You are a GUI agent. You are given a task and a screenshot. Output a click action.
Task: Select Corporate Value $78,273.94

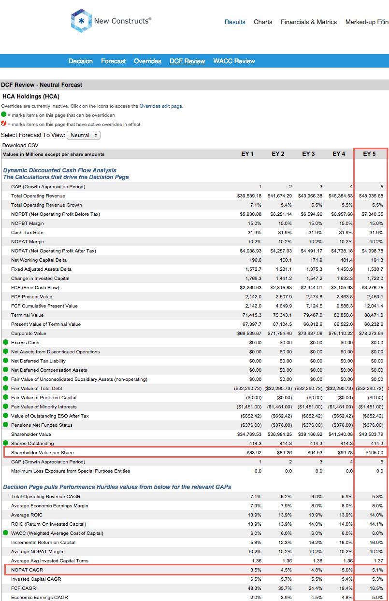point(372,334)
